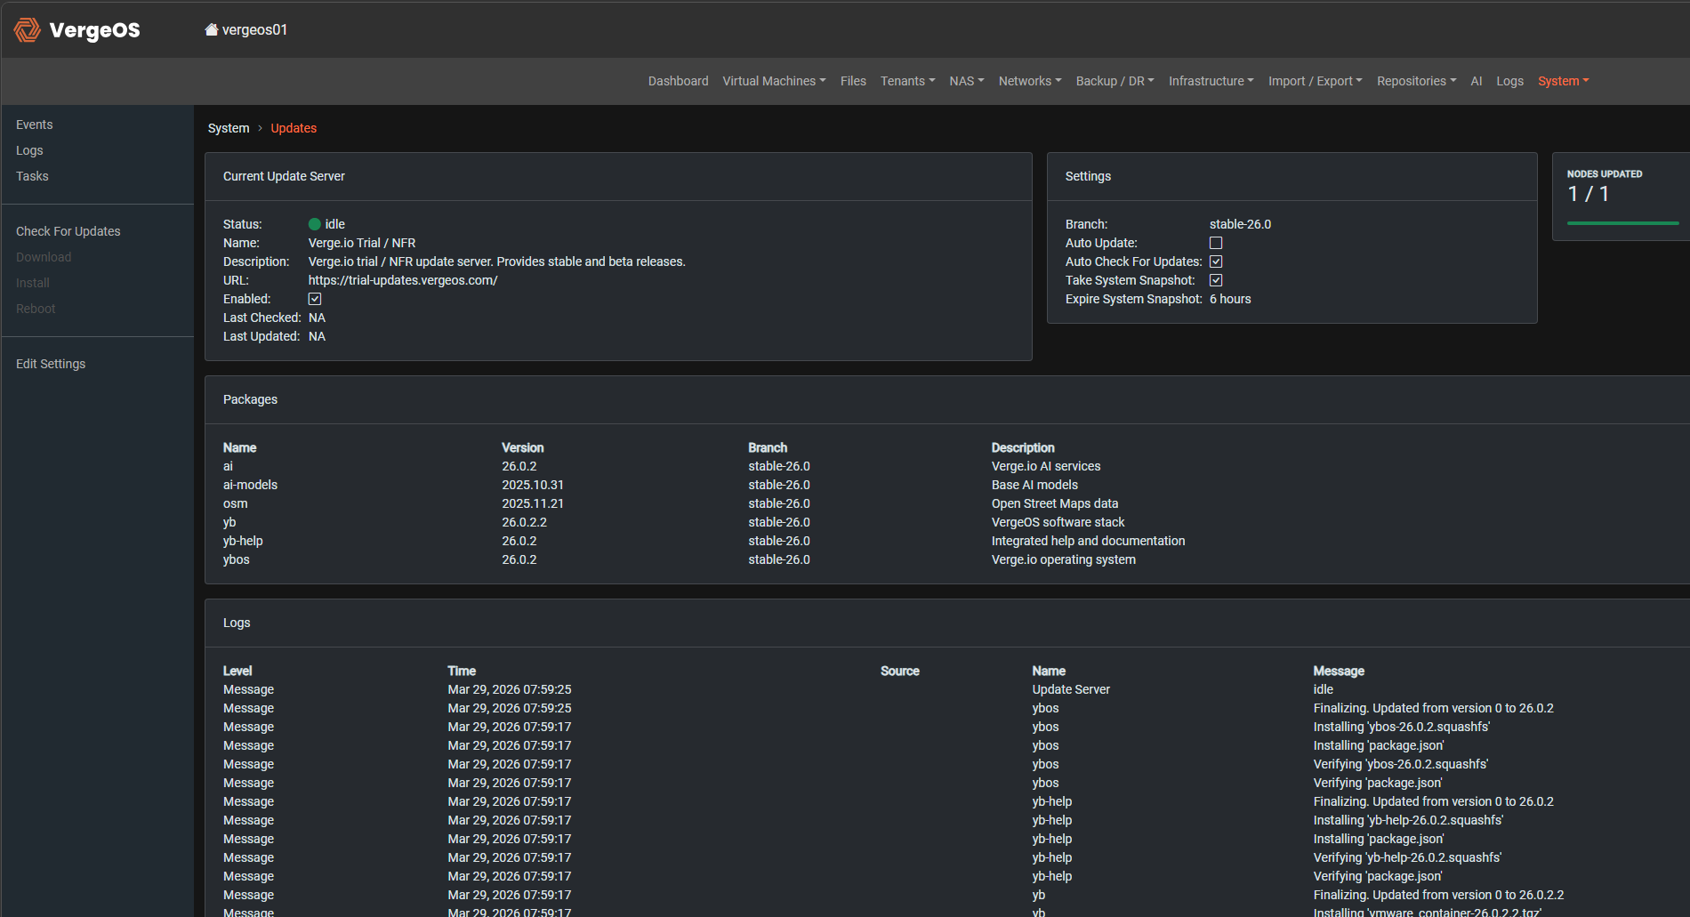Image resolution: width=1690 pixels, height=917 pixels.
Task: Click the 'yb-help' package row name
Action: (243, 541)
